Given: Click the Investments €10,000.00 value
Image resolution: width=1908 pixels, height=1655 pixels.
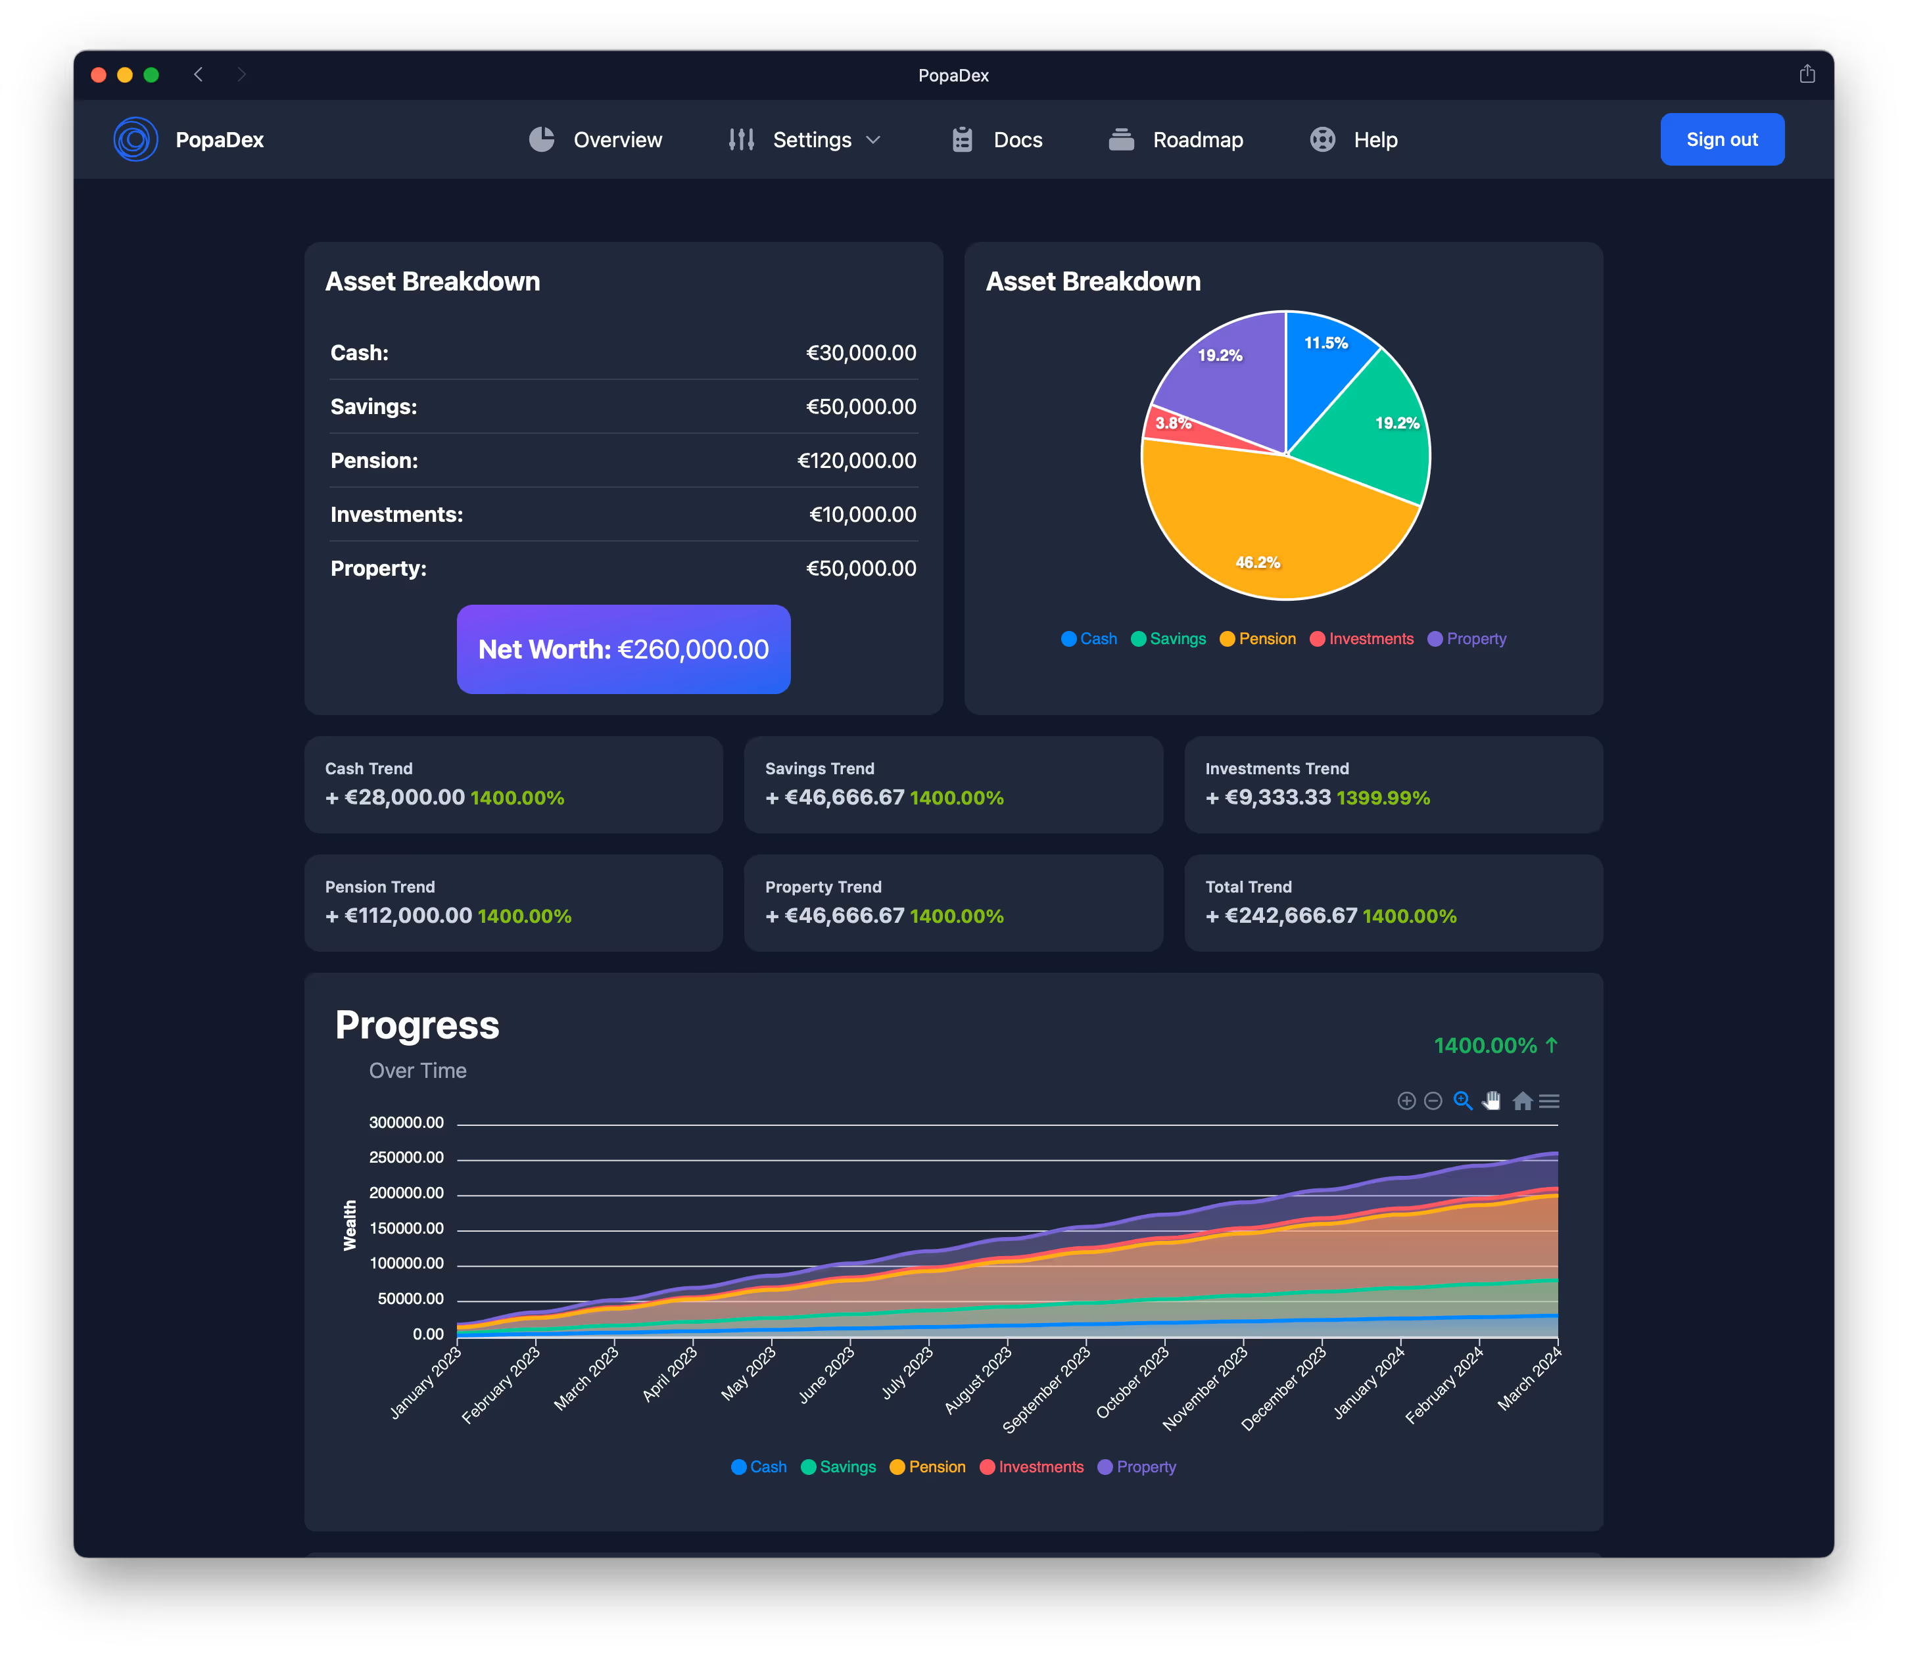Looking at the screenshot, I should tap(863, 515).
